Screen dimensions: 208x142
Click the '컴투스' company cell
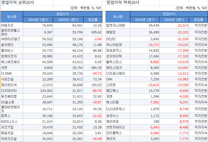(12, 116)
